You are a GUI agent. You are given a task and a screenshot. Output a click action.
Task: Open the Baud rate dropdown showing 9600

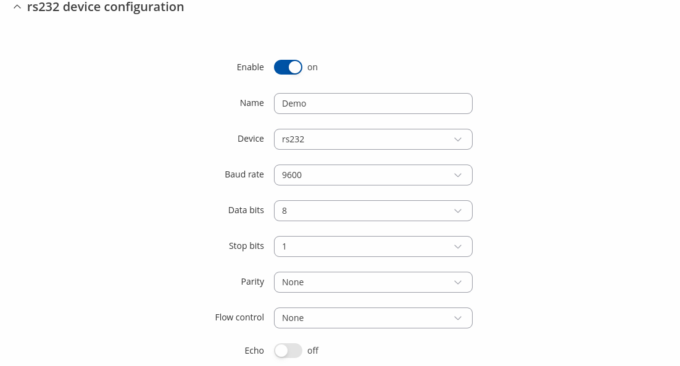(x=373, y=175)
